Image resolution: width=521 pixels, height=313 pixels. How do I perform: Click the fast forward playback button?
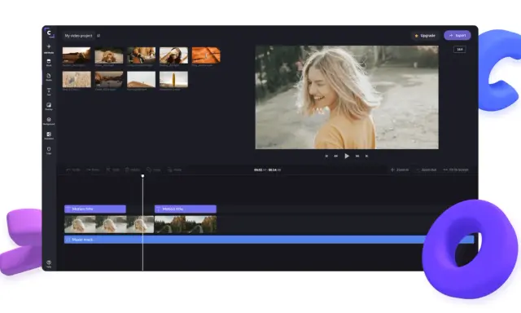357,156
